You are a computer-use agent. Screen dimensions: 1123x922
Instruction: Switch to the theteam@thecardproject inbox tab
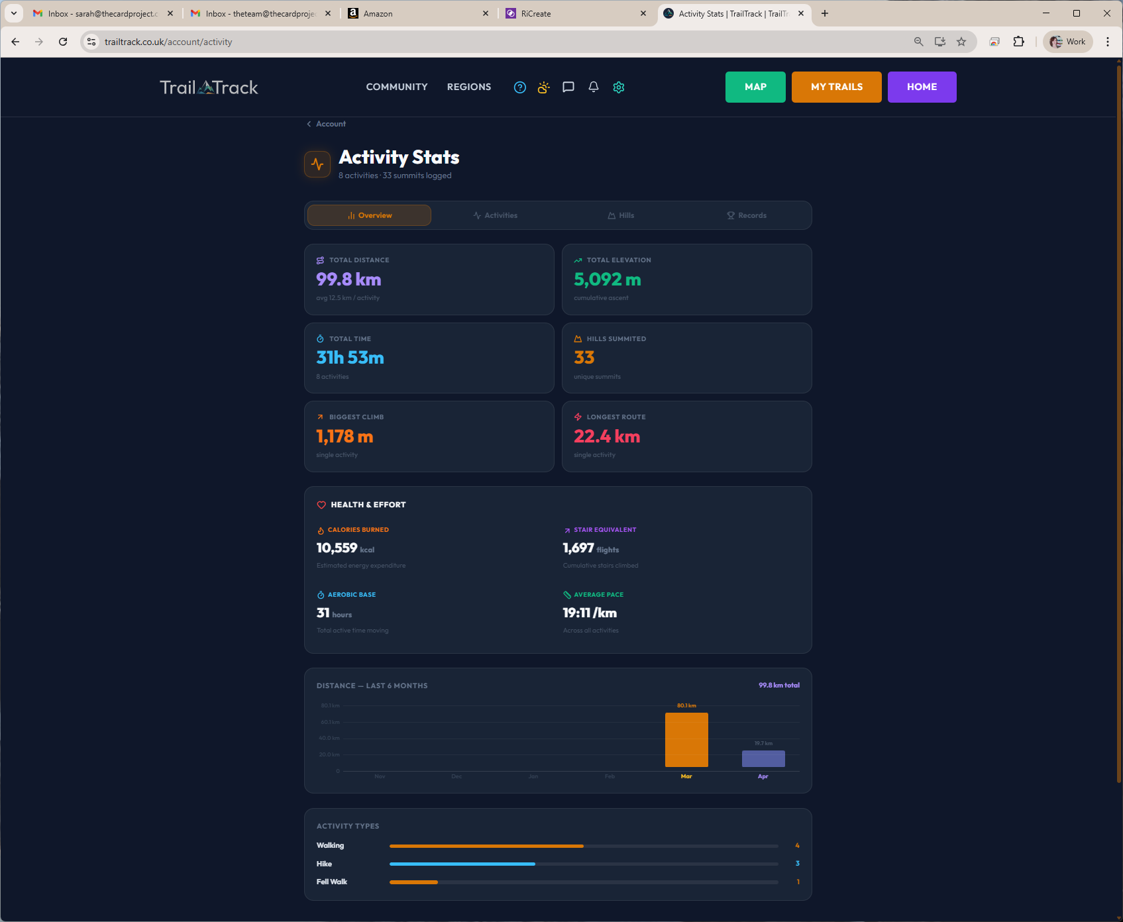point(260,13)
